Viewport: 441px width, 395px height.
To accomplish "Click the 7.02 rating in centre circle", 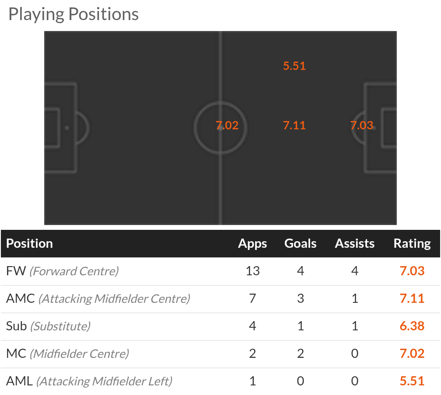I will [x=227, y=125].
